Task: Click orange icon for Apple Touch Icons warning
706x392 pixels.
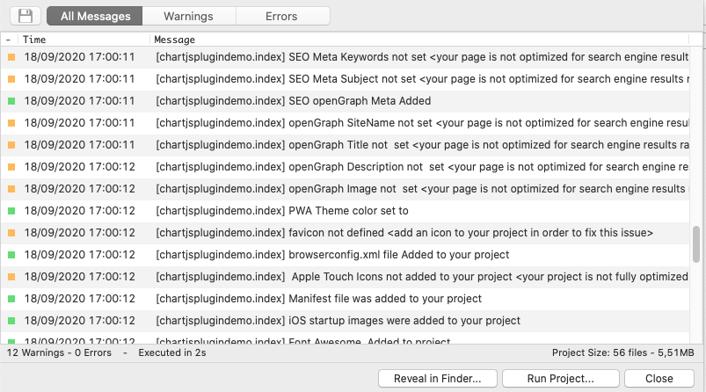Action: click(11, 277)
